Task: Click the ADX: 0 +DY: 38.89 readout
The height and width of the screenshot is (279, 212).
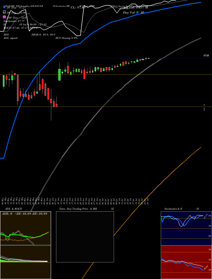Action: [x=25, y=213]
